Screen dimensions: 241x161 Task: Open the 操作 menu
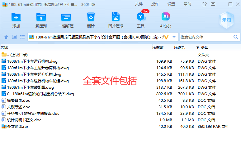155,4
